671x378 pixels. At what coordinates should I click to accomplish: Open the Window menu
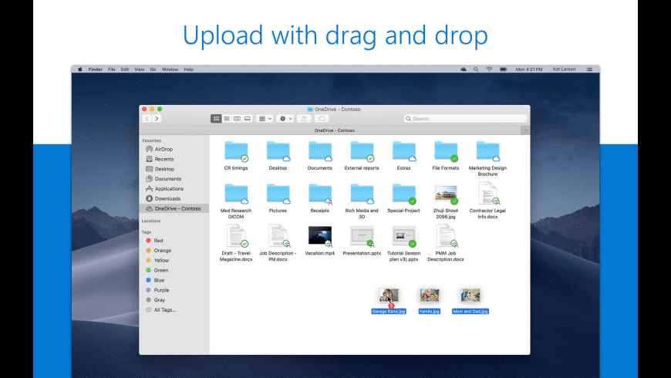pyautogui.click(x=170, y=69)
